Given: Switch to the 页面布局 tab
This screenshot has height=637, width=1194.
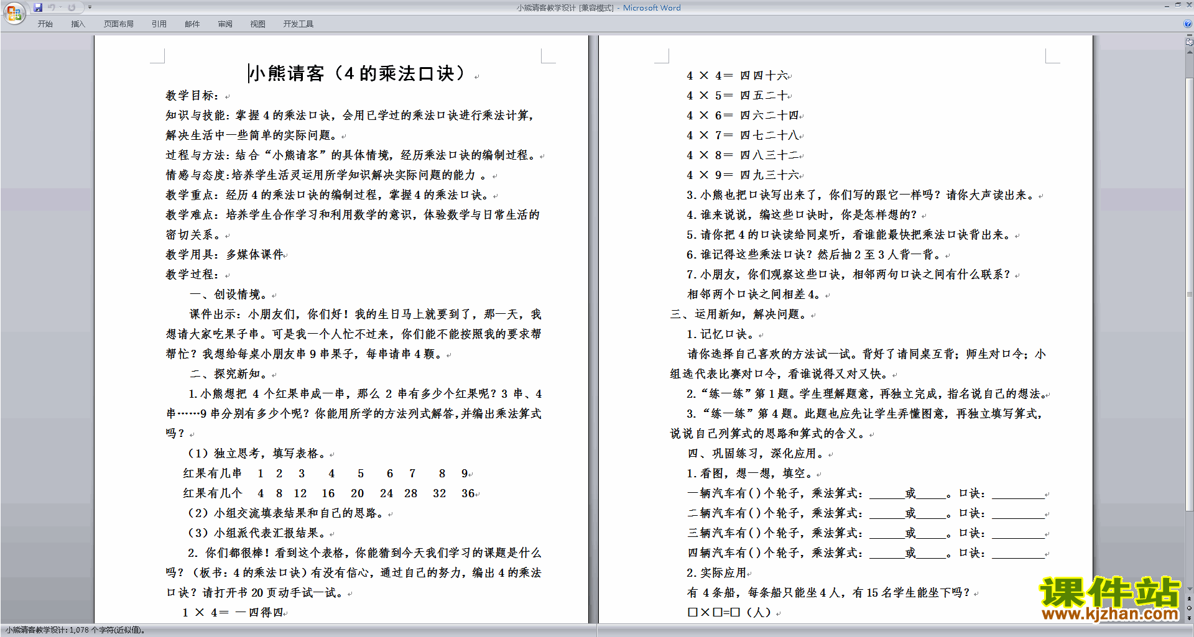Looking at the screenshot, I should (x=119, y=24).
